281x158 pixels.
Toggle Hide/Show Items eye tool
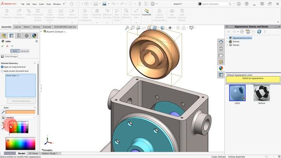[170, 28]
